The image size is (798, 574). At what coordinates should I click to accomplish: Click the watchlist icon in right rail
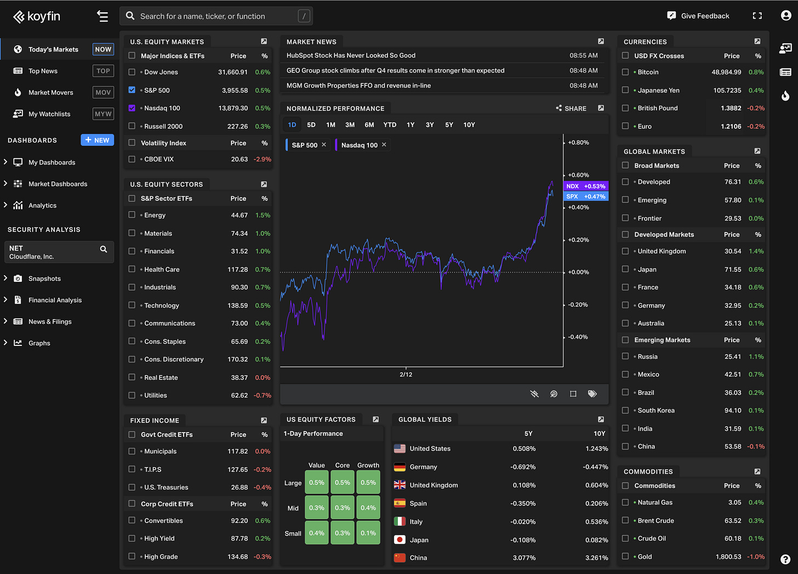[785, 48]
